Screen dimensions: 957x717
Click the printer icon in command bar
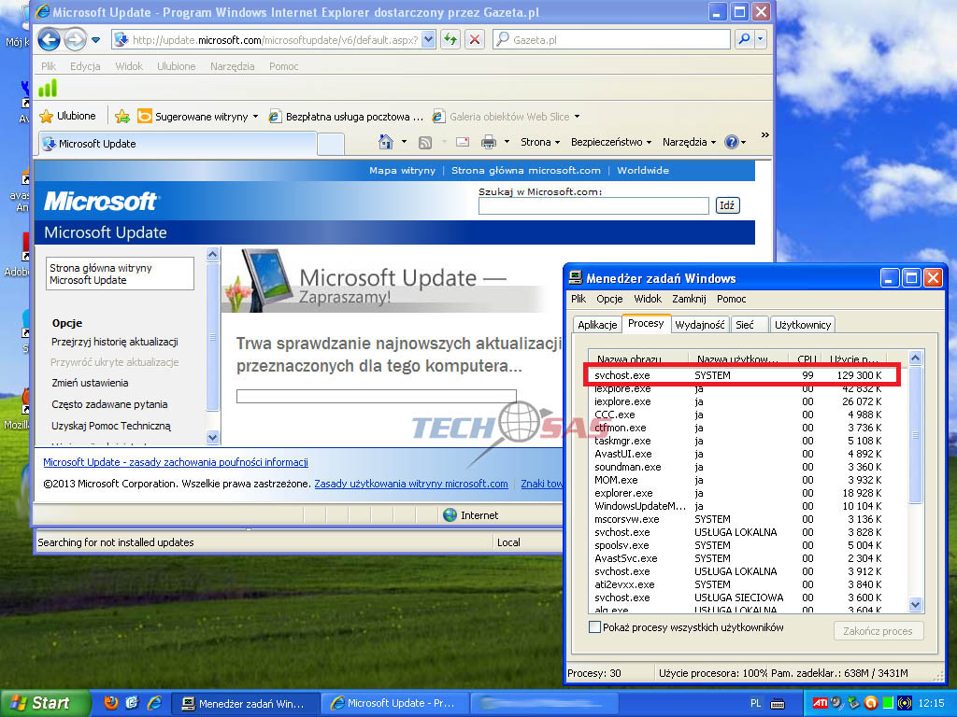click(488, 142)
